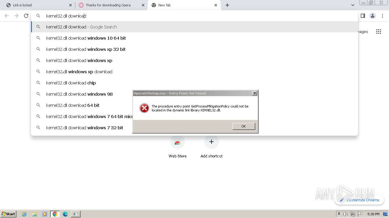This screenshot has width=389, height=218.
Task: Reload the current page
Action: tap(26, 16)
